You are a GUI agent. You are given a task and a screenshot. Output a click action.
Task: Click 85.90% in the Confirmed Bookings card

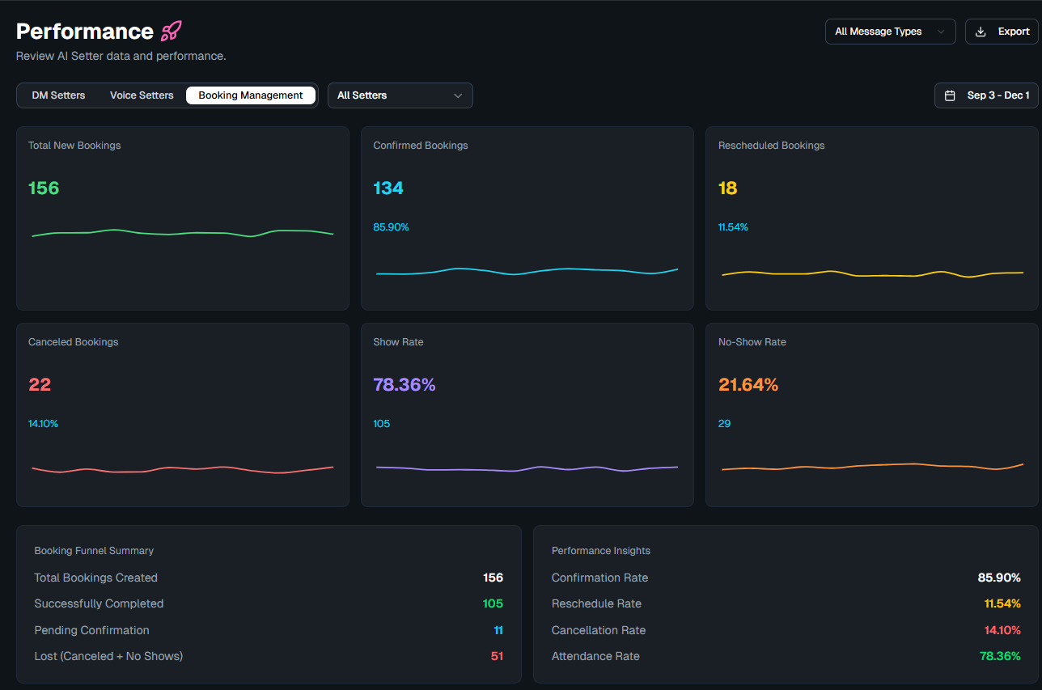click(x=391, y=227)
